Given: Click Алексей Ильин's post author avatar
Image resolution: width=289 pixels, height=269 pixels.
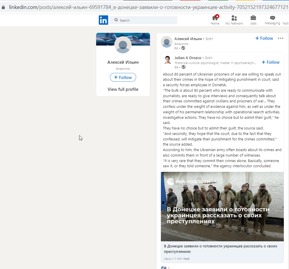Looking at the screenshot, I should click(167, 42).
